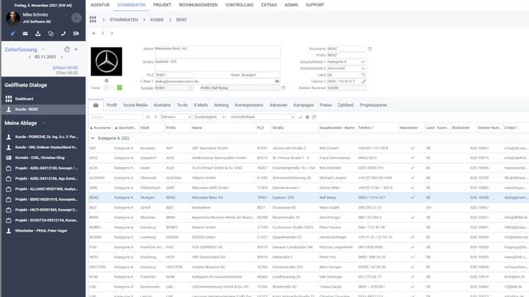529x297 pixels.
Task: Open Dashboard in Geöffnete Dialoge
Action: (24, 98)
